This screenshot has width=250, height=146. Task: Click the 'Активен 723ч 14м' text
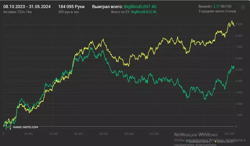point(17,12)
